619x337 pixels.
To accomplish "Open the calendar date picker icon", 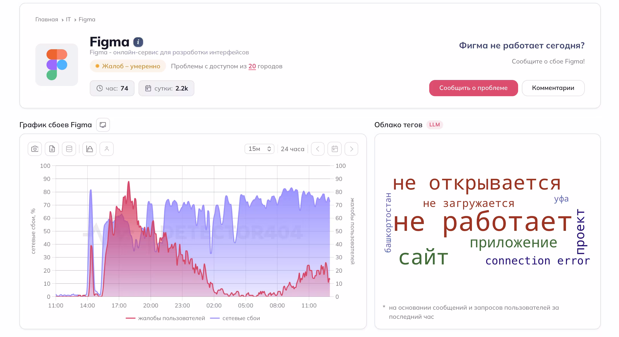I will click(335, 149).
